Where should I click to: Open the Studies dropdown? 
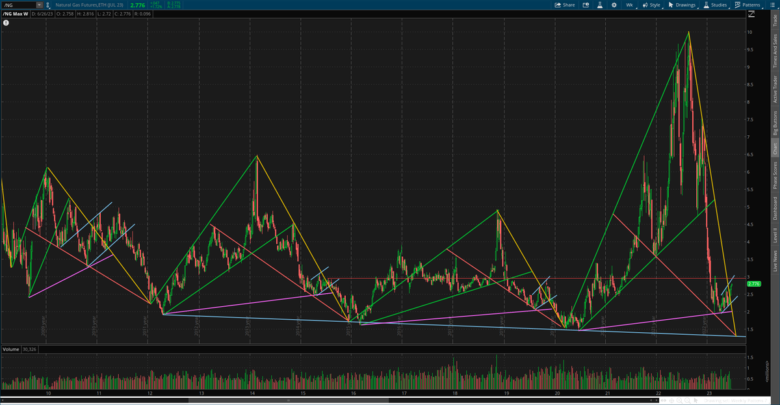pyautogui.click(x=716, y=5)
